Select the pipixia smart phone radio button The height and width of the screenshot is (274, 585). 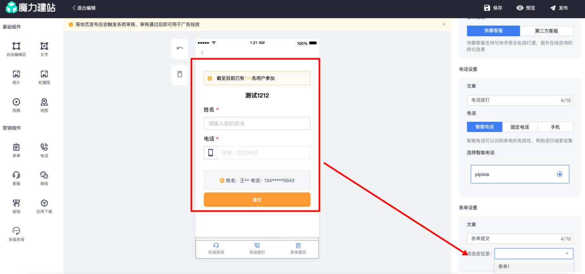click(x=559, y=174)
